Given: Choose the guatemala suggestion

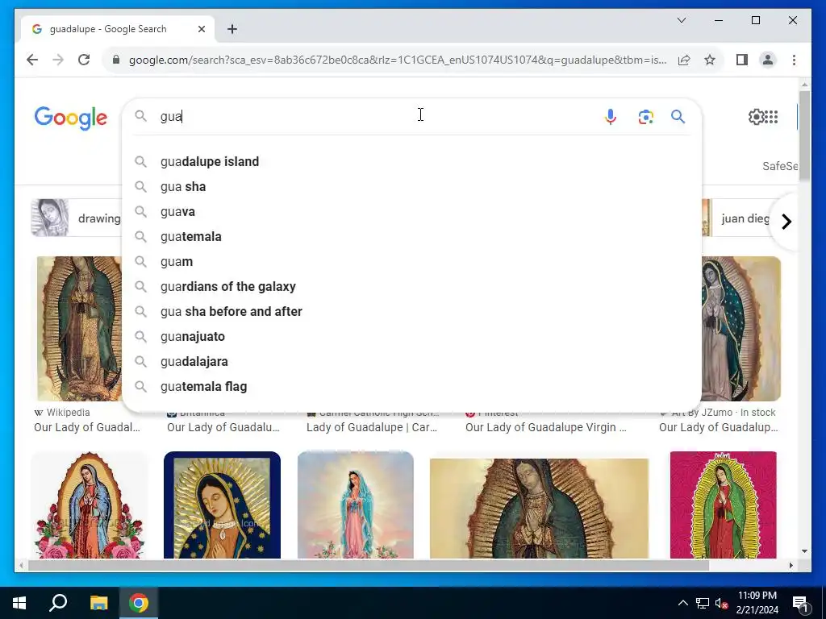Looking at the screenshot, I should (x=412, y=236).
